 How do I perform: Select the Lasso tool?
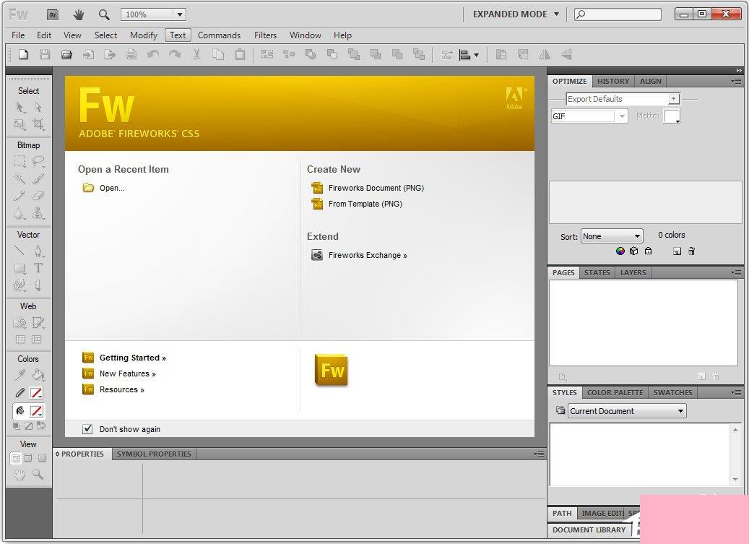[38, 161]
